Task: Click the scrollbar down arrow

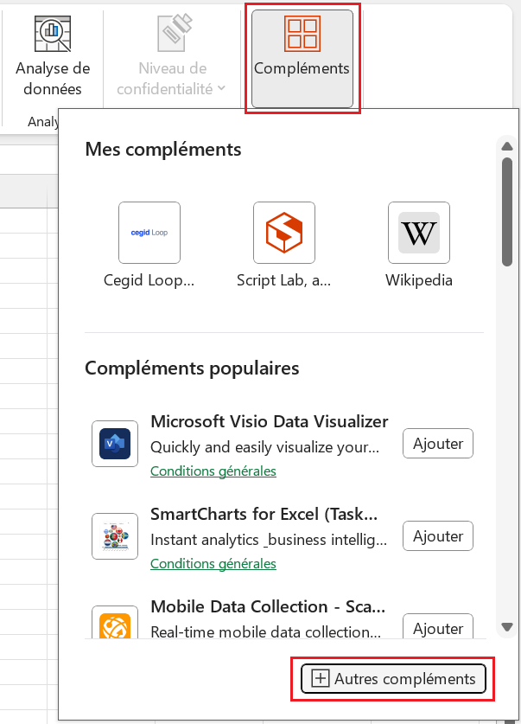Action: click(x=507, y=627)
